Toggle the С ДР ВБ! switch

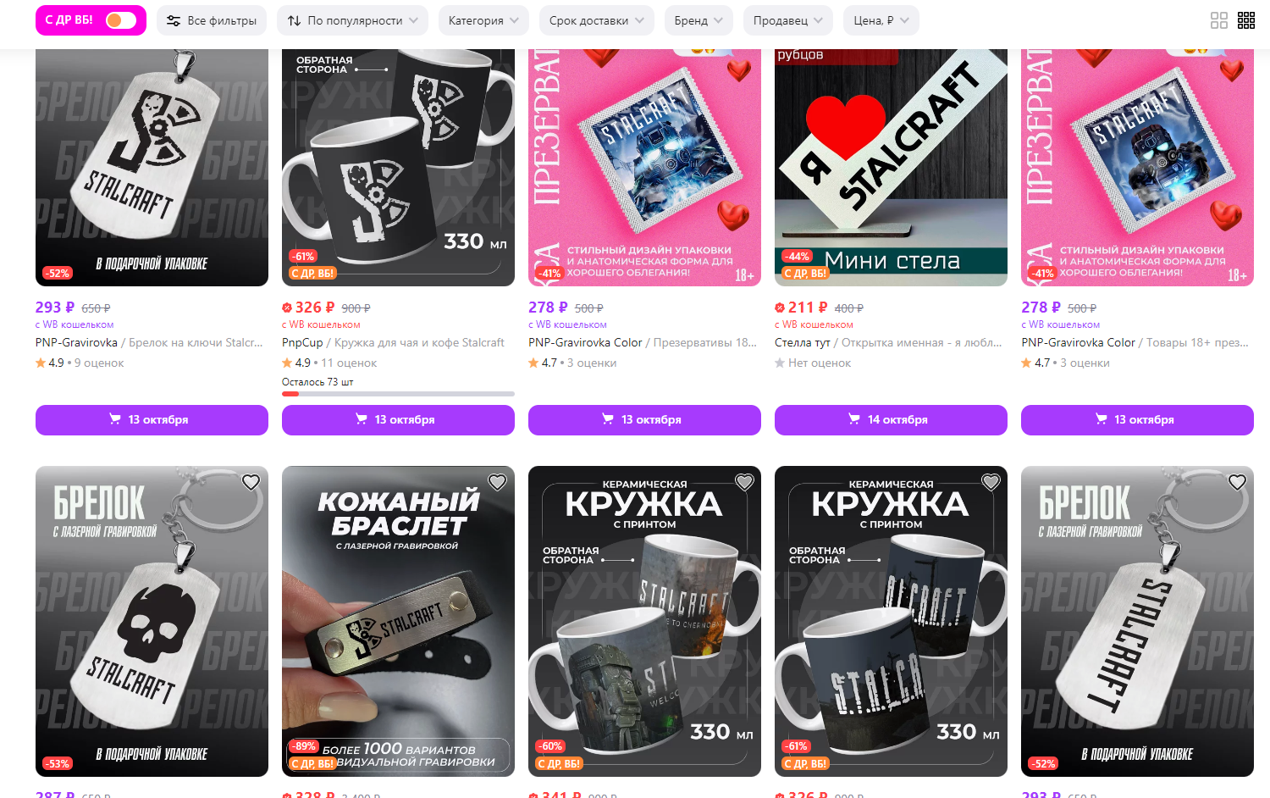pyautogui.click(x=121, y=20)
